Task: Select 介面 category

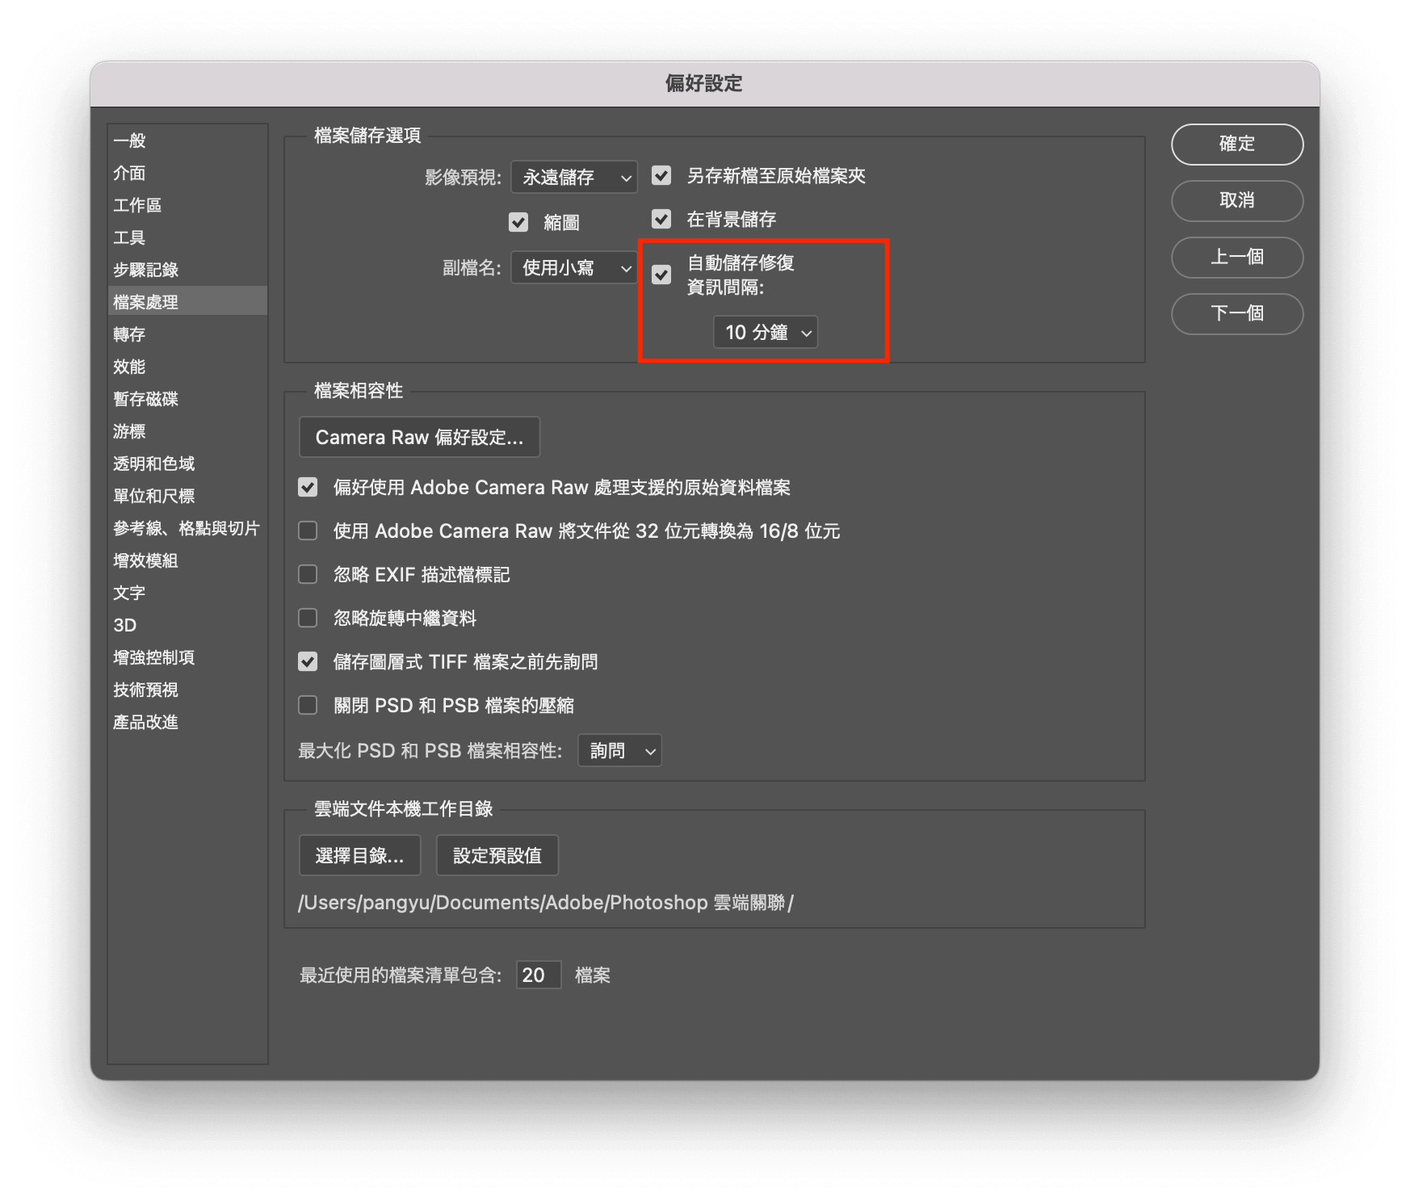Action: [187, 173]
